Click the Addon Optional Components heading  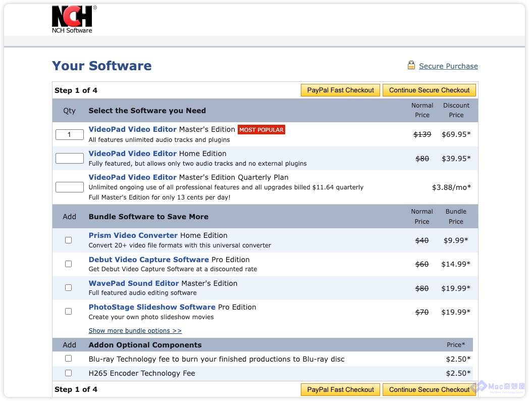coord(145,345)
